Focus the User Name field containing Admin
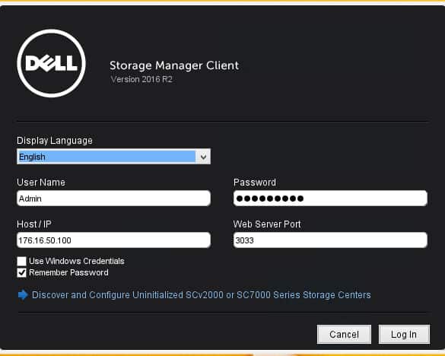The image size is (445, 356). 113,199
